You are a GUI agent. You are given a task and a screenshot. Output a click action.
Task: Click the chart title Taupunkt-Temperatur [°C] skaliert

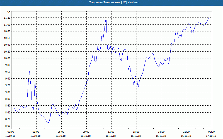114,3
